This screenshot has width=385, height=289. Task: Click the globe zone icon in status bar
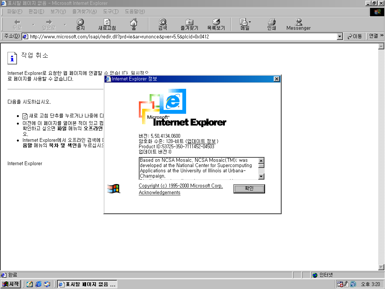[315, 275]
